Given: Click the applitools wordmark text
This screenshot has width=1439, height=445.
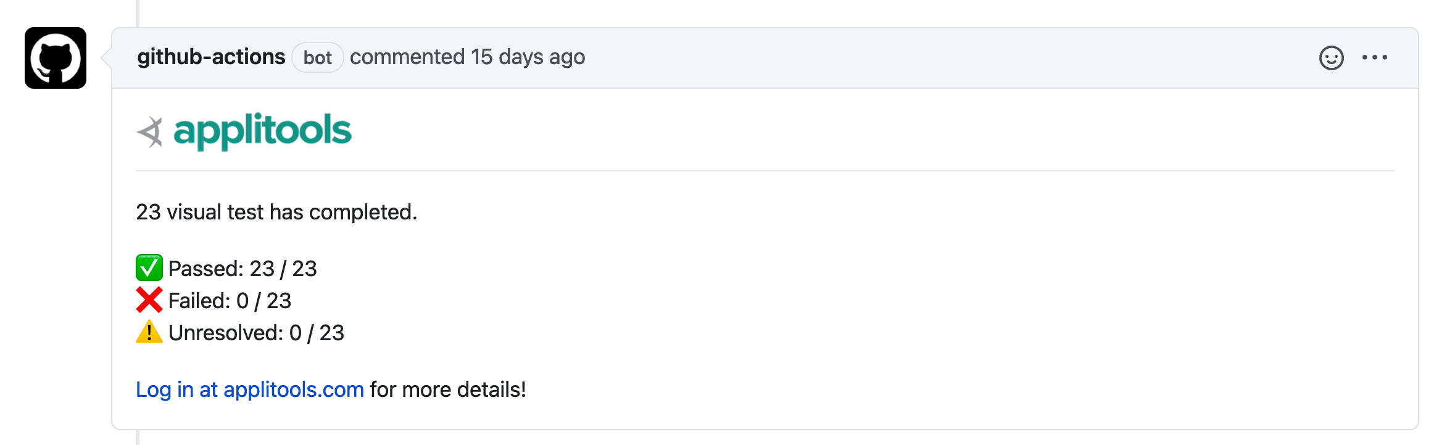Looking at the screenshot, I should coord(262,131).
